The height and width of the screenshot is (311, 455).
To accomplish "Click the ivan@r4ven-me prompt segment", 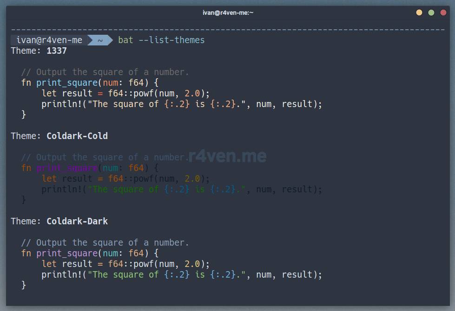I will coord(49,40).
